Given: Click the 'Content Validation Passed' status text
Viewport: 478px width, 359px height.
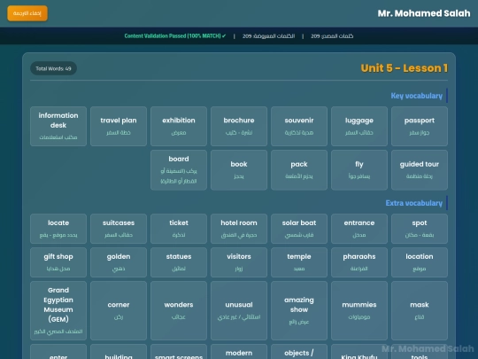Looking at the screenshot, I should click(175, 36).
